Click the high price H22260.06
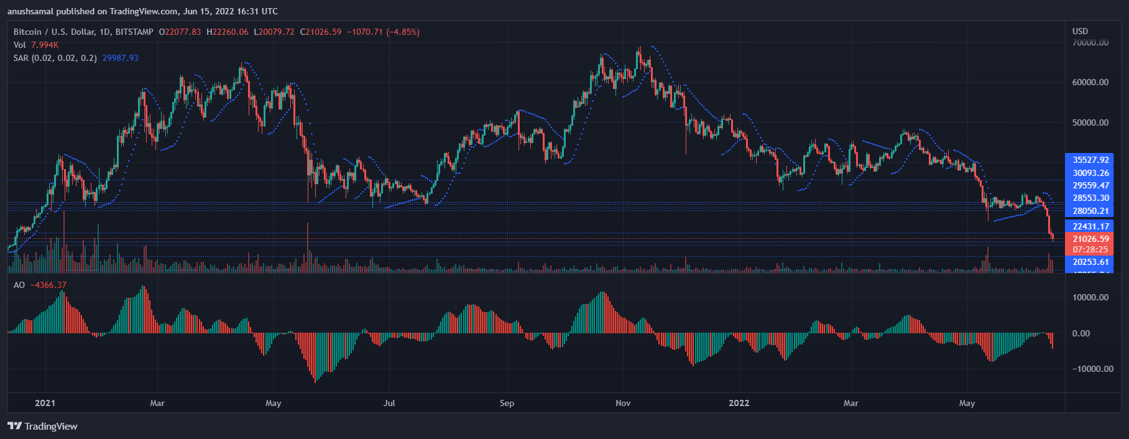 point(228,32)
